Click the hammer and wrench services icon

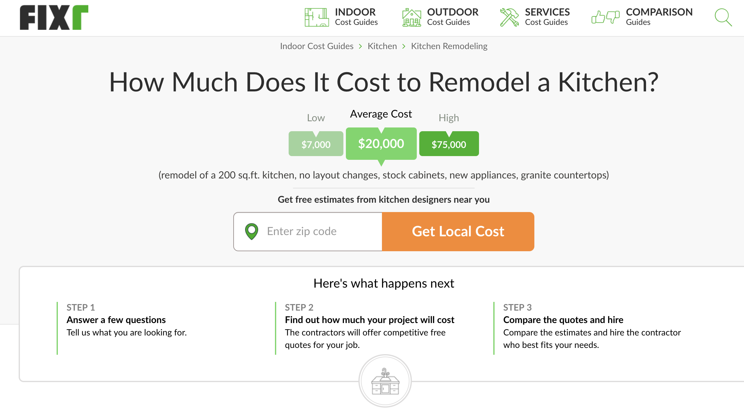tap(509, 17)
